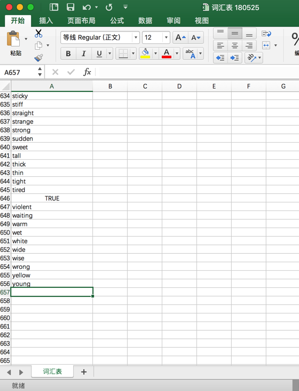Confirm formula entry with checkmark icon
Screen dimensions: 299x391
click(71, 72)
